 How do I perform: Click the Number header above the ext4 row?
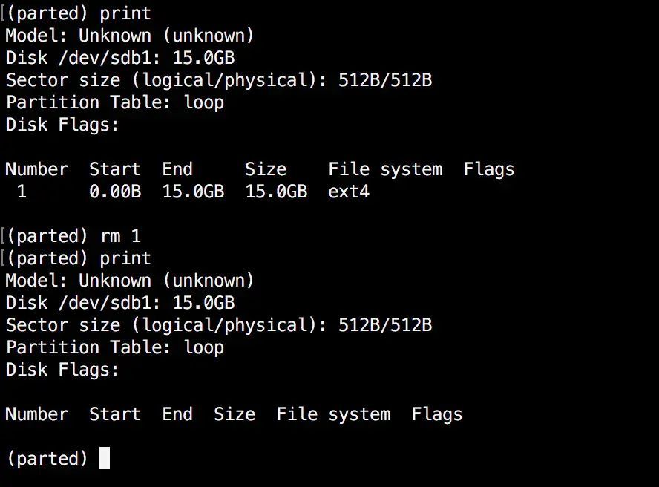[x=36, y=169]
